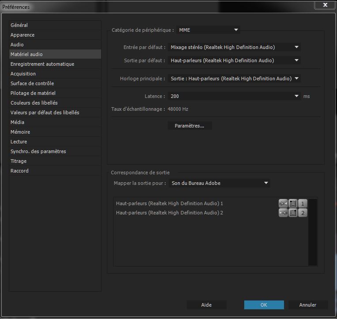
Task: Click right speaker icon on Haut-parleurs 2 row
Action: pos(283,213)
